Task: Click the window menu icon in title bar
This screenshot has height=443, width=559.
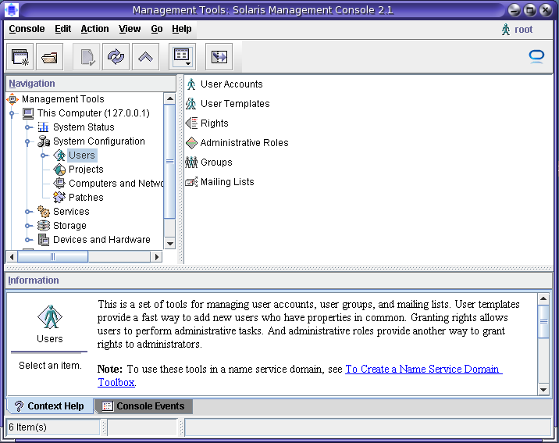Action: coord(12,9)
